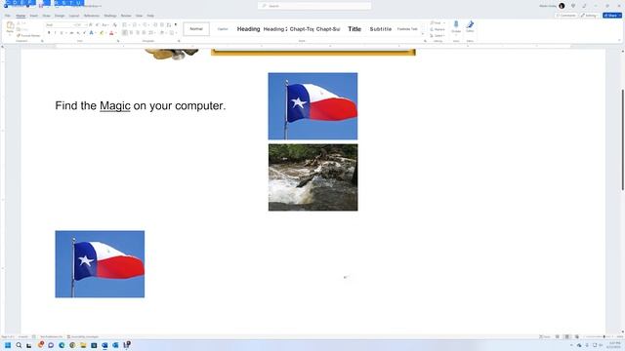Image resolution: width=625 pixels, height=351 pixels.
Task: Click the Text Effects blue A icon
Action: (x=91, y=32)
